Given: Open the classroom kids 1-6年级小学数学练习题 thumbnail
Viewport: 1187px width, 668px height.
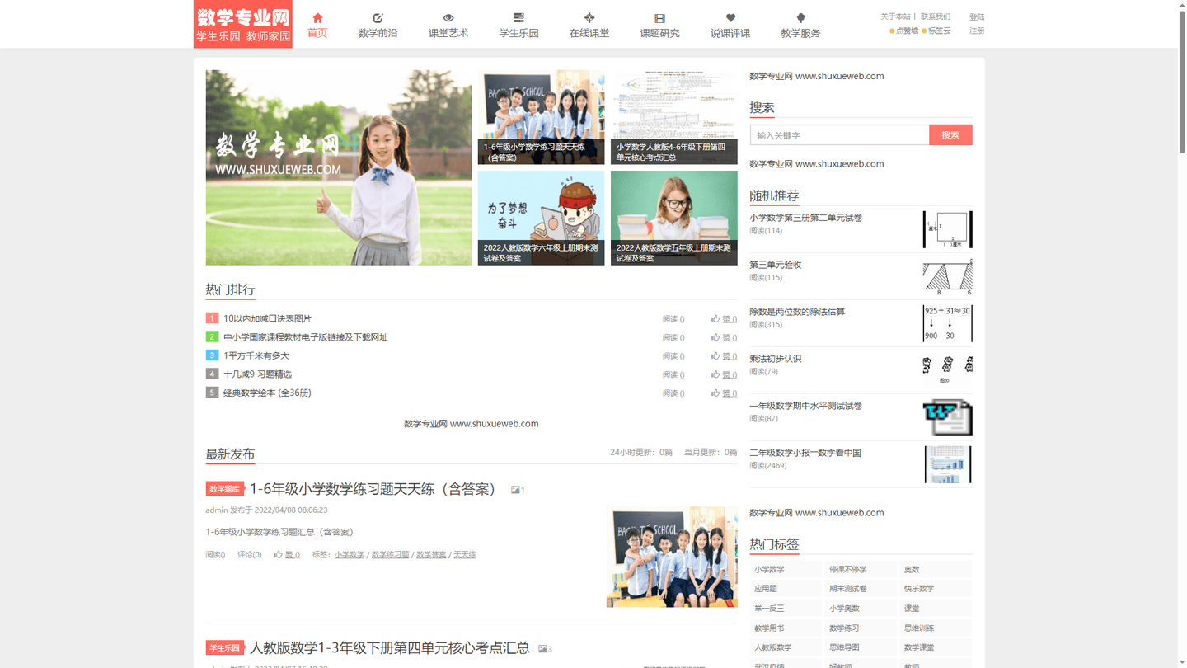Looking at the screenshot, I should [541, 117].
